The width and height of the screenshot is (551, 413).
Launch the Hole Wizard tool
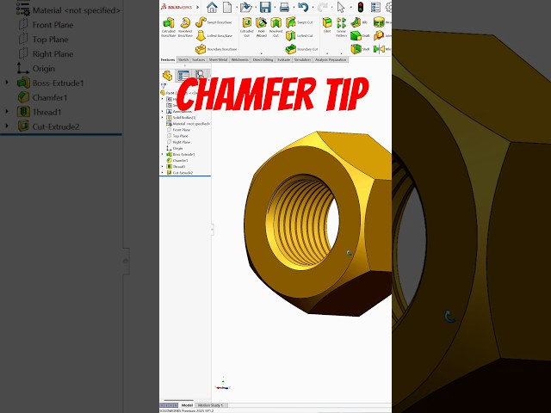(261, 28)
